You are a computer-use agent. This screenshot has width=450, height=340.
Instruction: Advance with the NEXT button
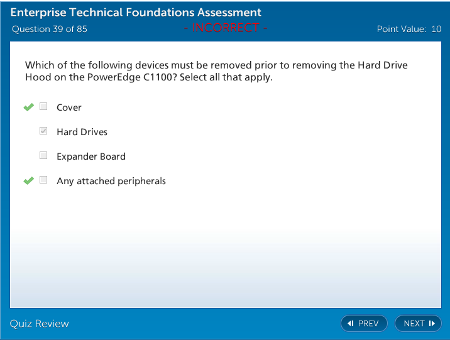(418, 324)
